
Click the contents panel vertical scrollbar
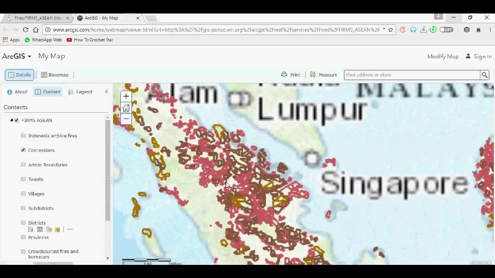108,170
